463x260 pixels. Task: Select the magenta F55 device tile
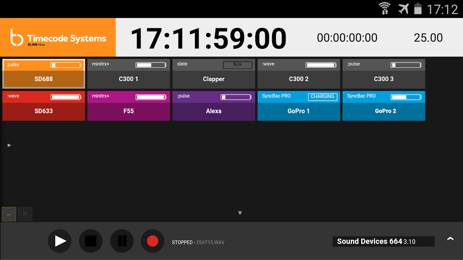click(x=129, y=106)
